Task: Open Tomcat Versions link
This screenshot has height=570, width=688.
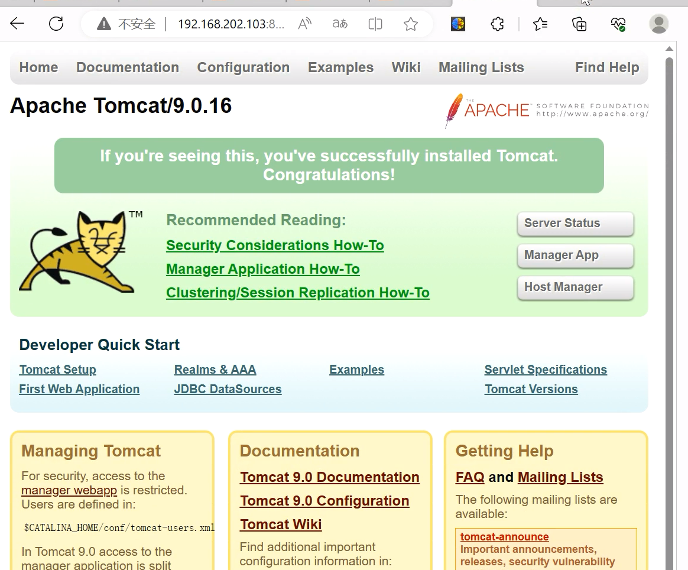Action: (x=531, y=389)
